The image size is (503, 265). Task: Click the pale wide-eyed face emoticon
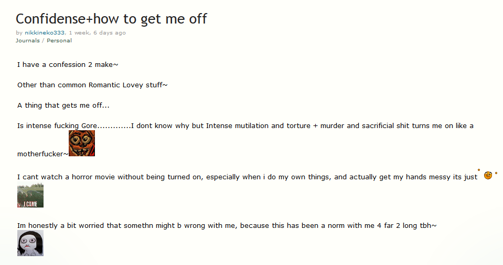[x=30, y=243]
